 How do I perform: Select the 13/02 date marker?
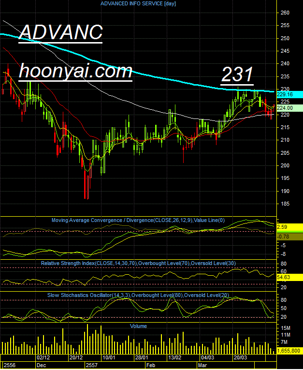[175, 357]
